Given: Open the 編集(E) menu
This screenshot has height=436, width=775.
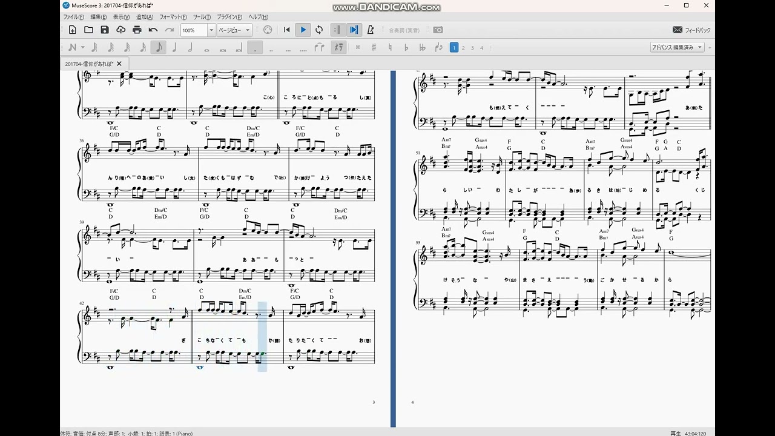Looking at the screenshot, I should coord(99,17).
